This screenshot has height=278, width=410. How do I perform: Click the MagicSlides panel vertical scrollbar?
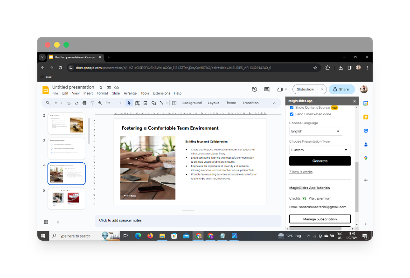click(357, 187)
